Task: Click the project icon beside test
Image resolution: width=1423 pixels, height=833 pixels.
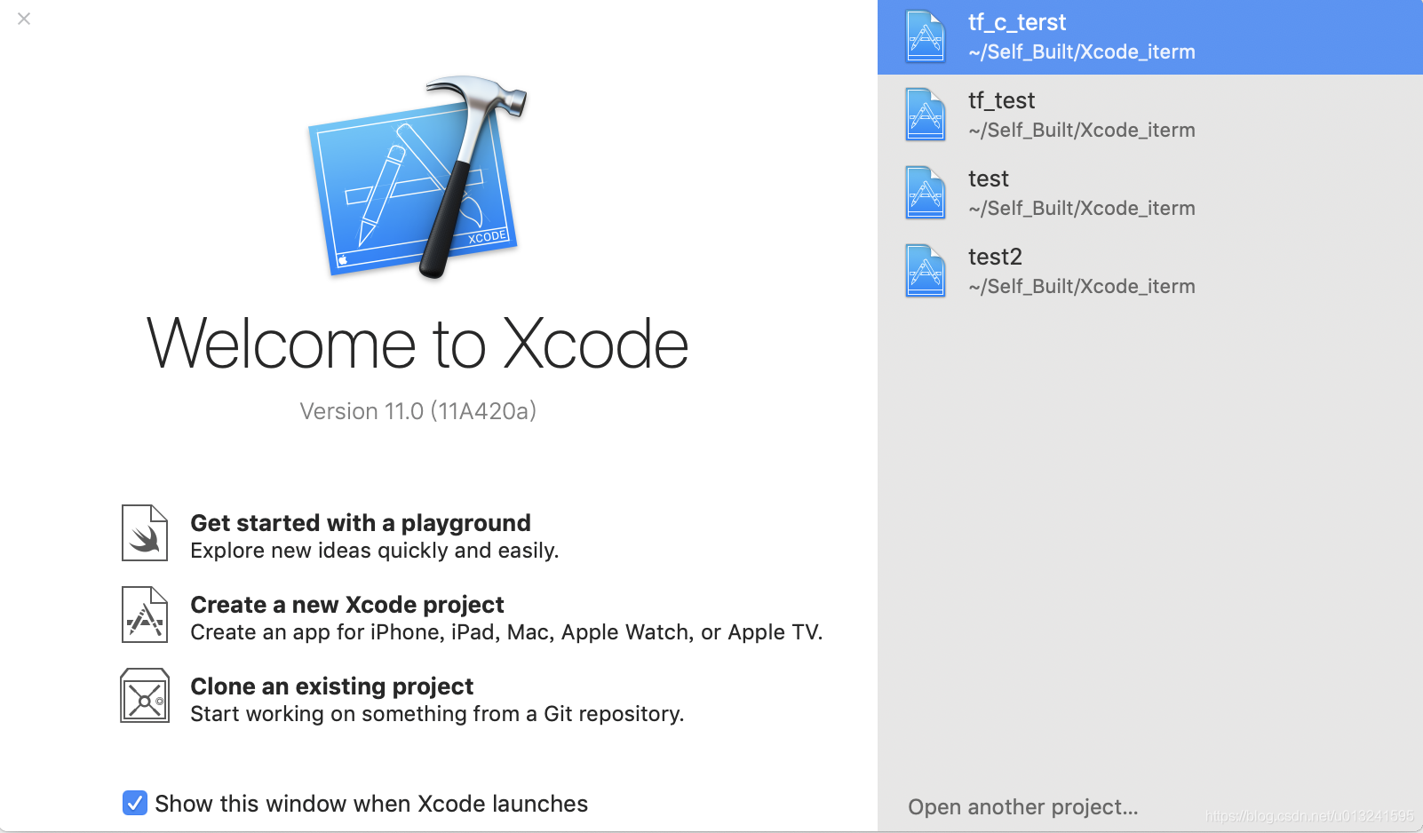Action: (x=925, y=192)
